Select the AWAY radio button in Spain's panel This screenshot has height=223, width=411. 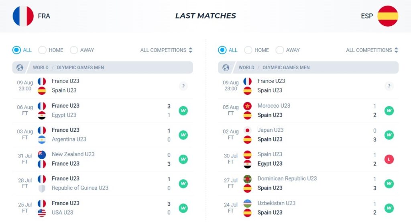(280, 50)
